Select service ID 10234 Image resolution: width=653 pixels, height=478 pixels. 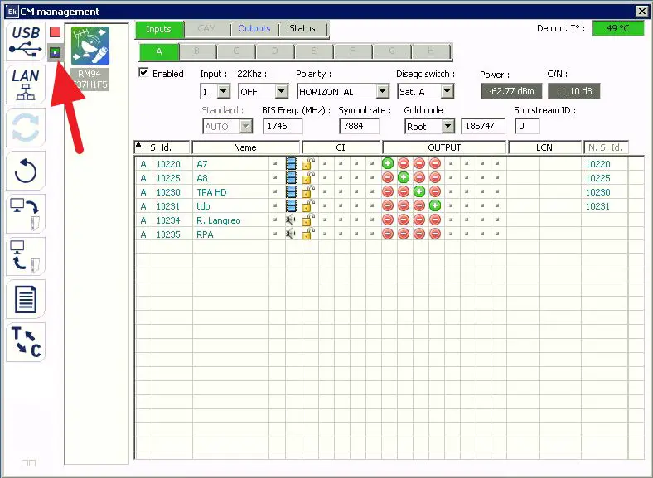pyautogui.click(x=168, y=220)
